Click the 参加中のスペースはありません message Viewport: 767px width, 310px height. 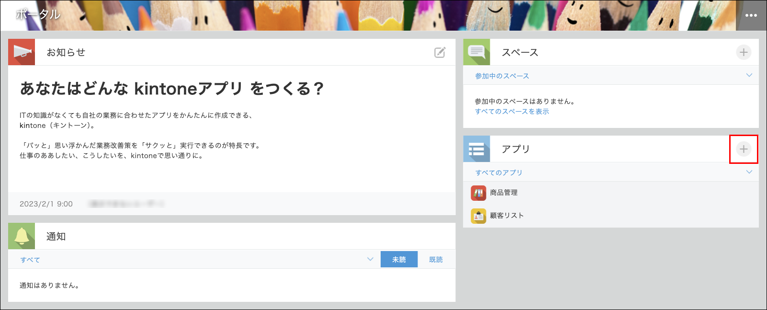525,101
